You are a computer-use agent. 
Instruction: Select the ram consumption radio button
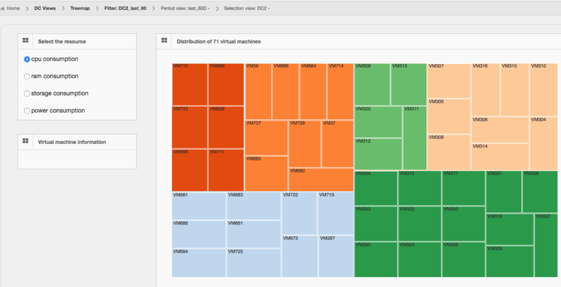(27, 77)
